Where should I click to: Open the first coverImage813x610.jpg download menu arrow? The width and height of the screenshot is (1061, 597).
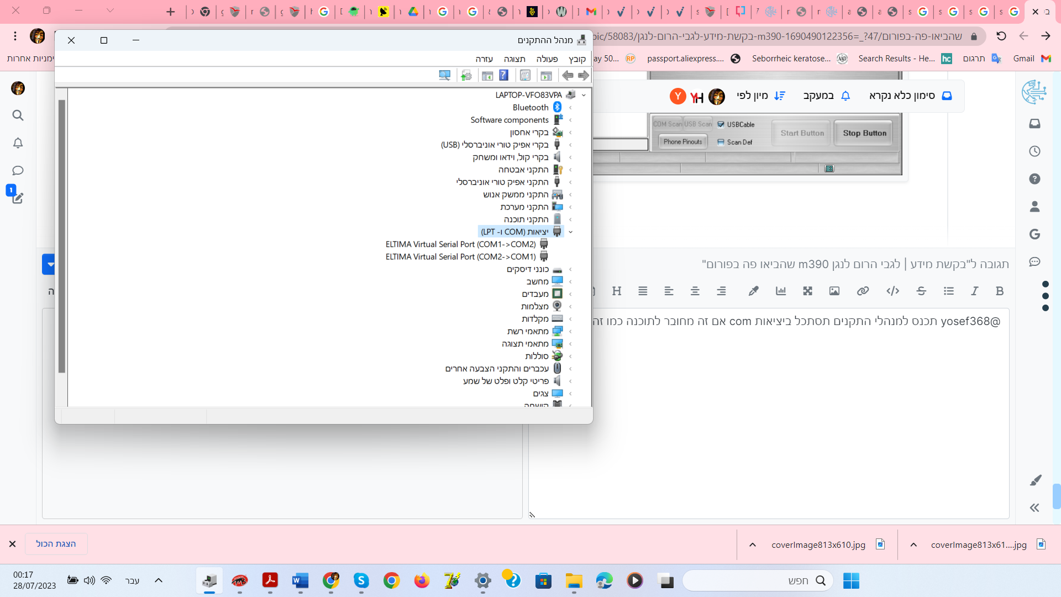point(752,545)
